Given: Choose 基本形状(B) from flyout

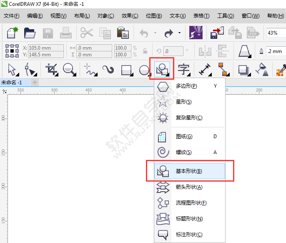Looking at the screenshot, I should [x=190, y=171].
